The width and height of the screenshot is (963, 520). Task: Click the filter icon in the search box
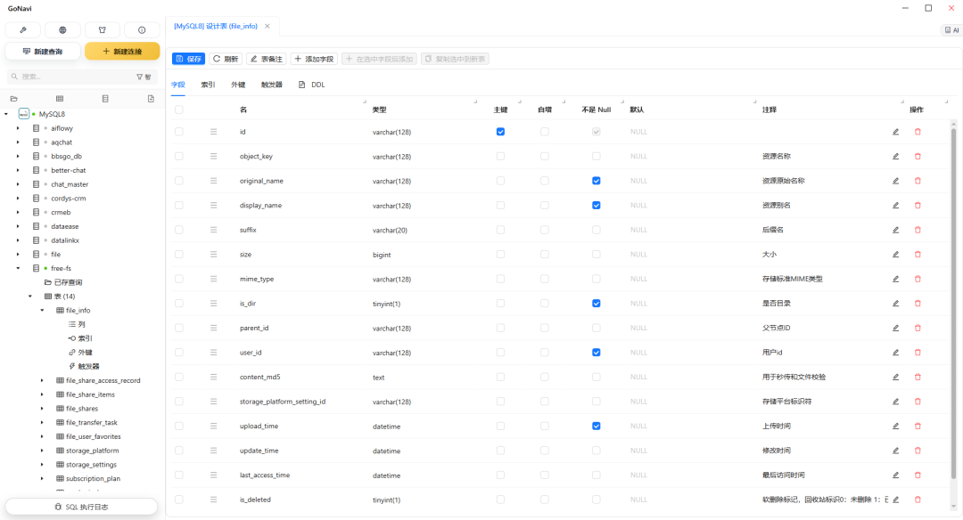(x=141, y=77)
